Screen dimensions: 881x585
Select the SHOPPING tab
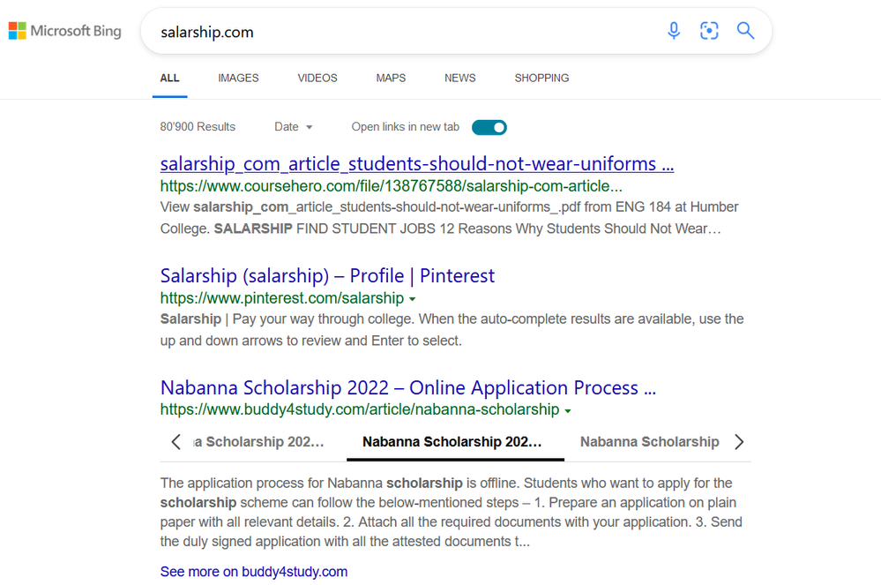click(541, 78)
